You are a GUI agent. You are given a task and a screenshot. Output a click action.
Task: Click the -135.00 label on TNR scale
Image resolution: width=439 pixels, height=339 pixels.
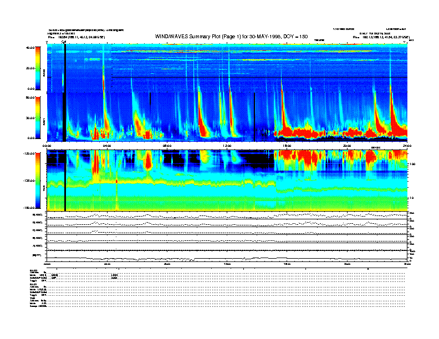coord(29,181)
